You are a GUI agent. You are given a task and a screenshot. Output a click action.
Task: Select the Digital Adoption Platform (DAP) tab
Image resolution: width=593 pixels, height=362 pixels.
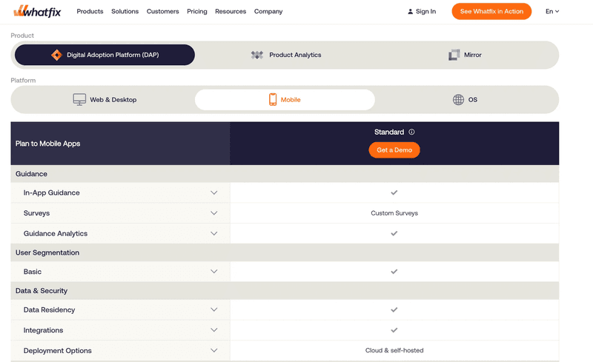point(105,55)
